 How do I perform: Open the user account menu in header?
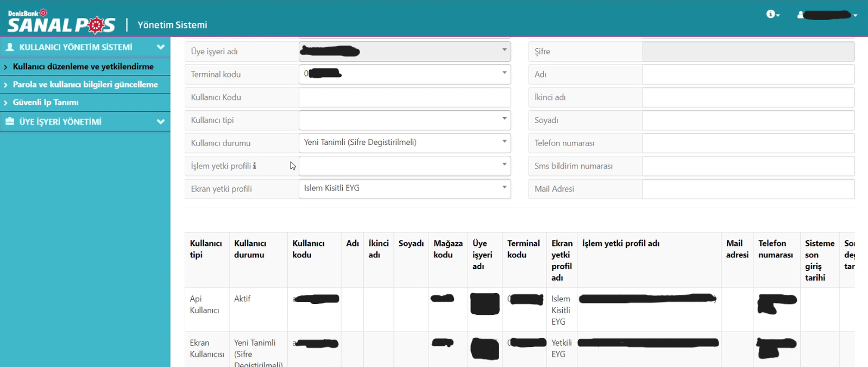coord(827,15)
